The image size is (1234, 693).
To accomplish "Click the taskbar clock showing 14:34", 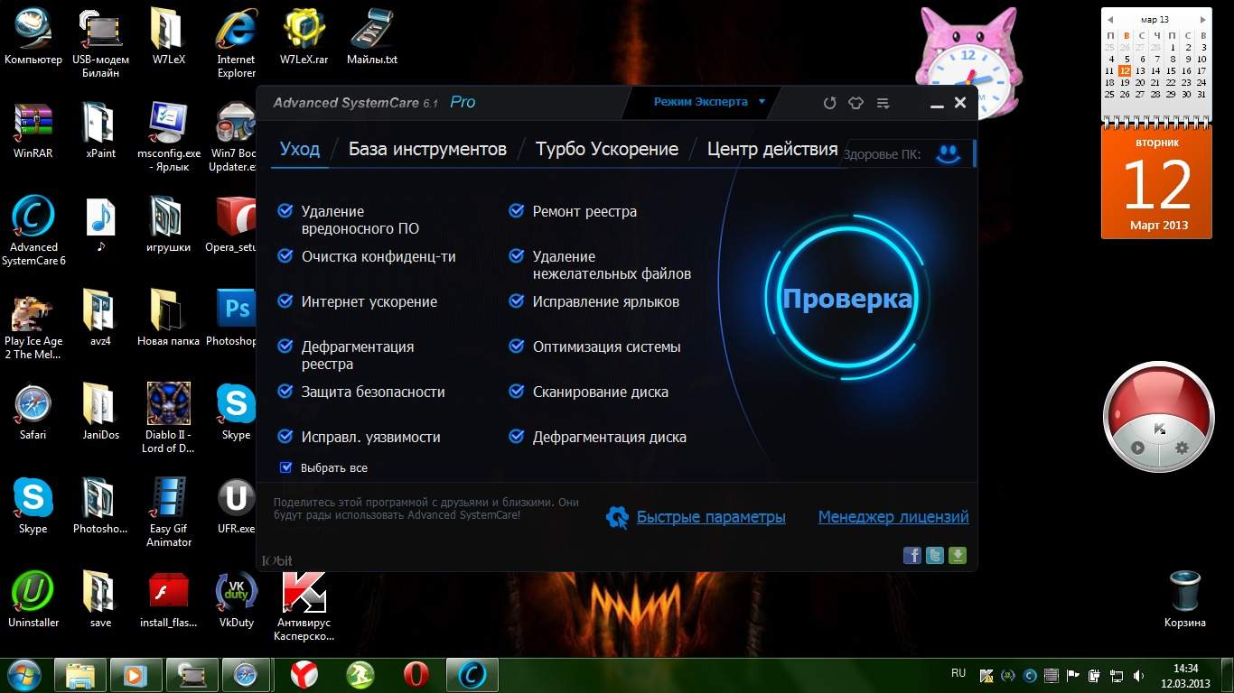I will [1185, 676].
